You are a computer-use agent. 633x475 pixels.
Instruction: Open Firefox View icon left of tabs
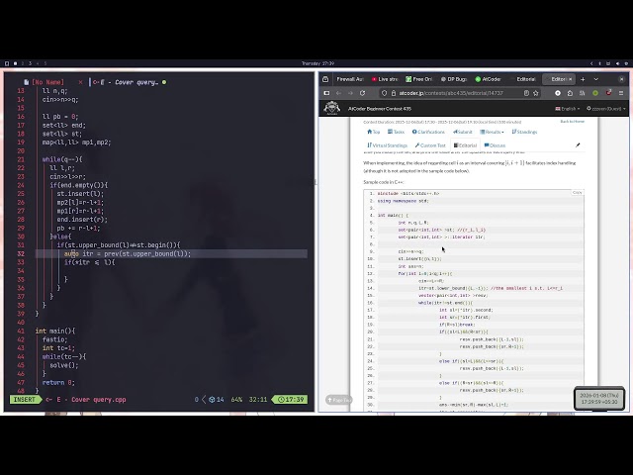325,79
